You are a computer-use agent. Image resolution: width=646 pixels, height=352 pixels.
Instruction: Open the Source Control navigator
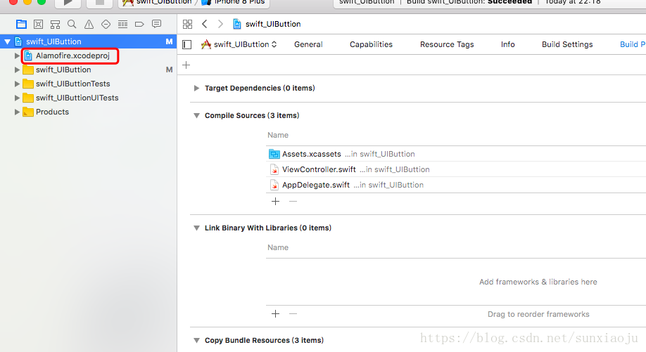tap(38, 25)
